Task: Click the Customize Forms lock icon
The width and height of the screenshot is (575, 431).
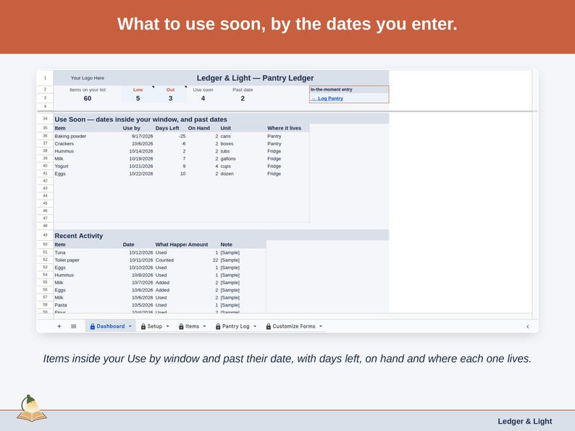Action: pyautogui.click(x=269, y=326)
